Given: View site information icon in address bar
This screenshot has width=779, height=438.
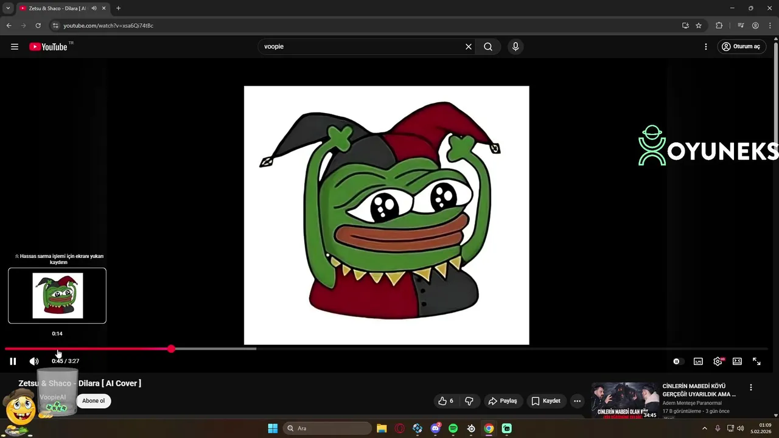Looking at the screenshot, I should coord(55,26).
